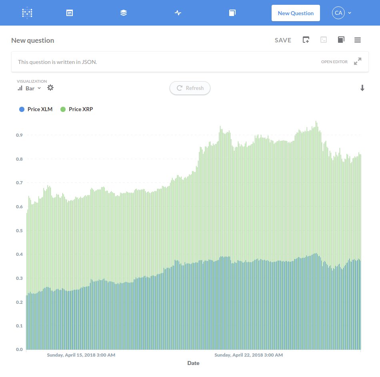The image size is (380, 377).
Task: Open the data reference icon beside the menu
Action: 341,40
